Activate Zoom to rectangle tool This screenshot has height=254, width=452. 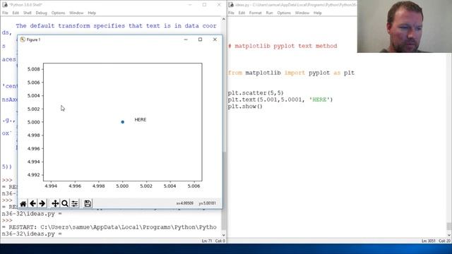65,204
